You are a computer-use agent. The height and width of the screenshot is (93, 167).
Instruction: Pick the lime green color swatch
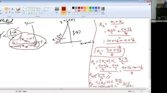90,11
